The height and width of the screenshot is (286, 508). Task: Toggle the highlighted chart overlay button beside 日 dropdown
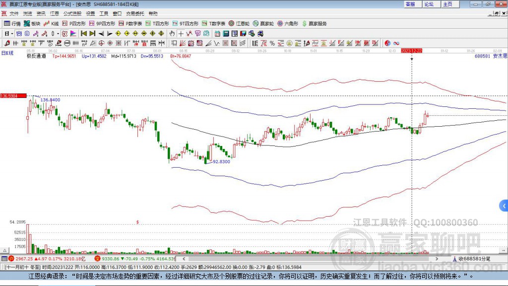coord(19,34)
